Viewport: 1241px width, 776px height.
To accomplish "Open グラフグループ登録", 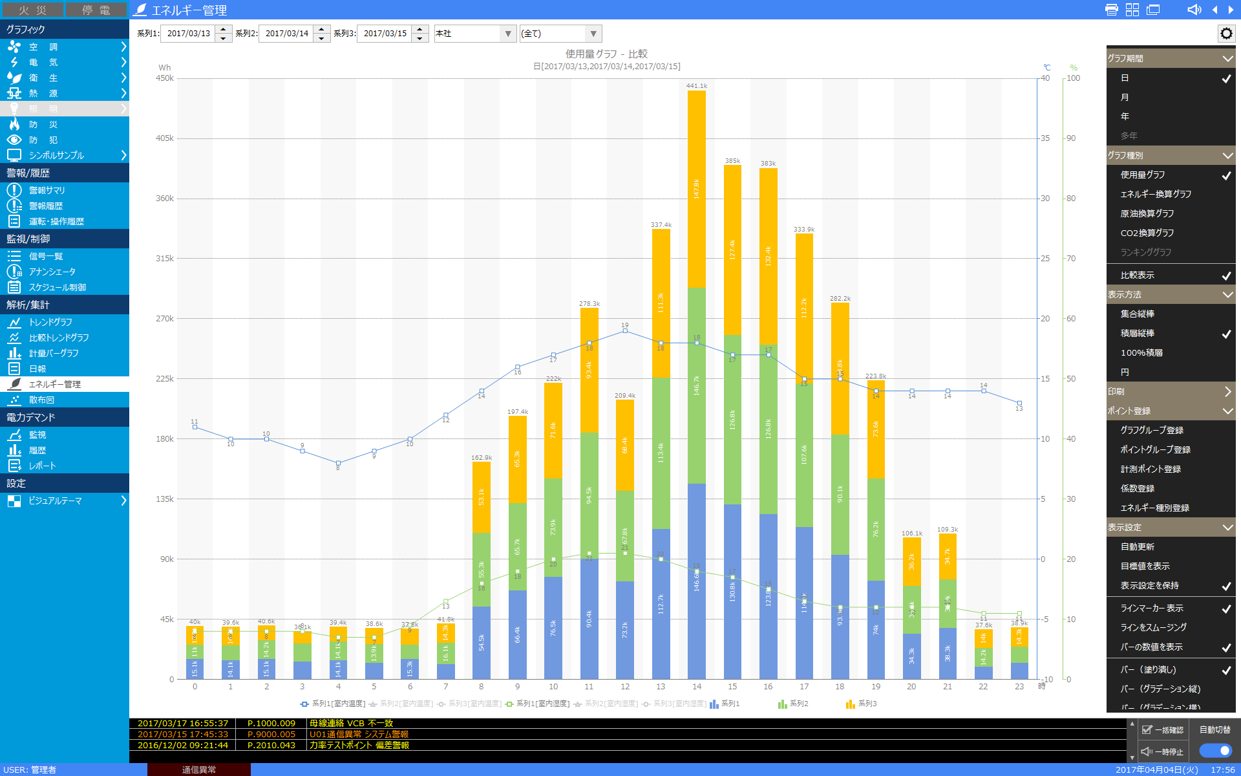I will tap(1171, 430).
